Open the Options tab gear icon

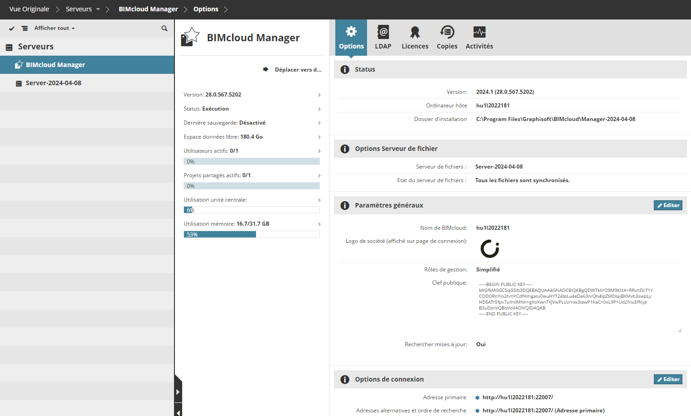coord(351,32)
